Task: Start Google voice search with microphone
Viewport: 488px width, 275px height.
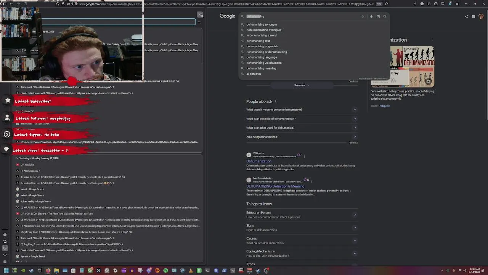Action: (x=371, y=16)
